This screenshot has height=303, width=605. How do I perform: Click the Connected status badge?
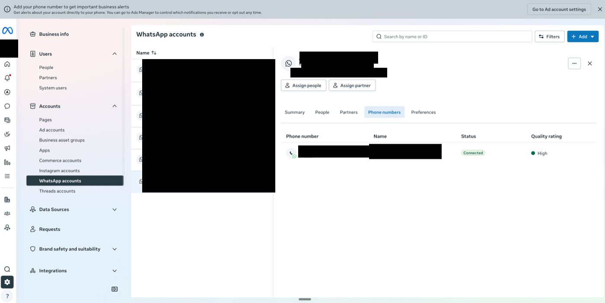[x=473, y=153]
